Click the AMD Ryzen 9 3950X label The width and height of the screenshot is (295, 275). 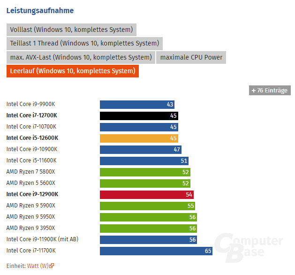[x=30, y=228]
